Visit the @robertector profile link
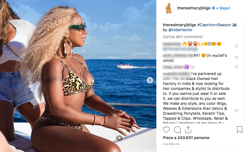This screenshot has width=245, height=152. tap(180, 30)
